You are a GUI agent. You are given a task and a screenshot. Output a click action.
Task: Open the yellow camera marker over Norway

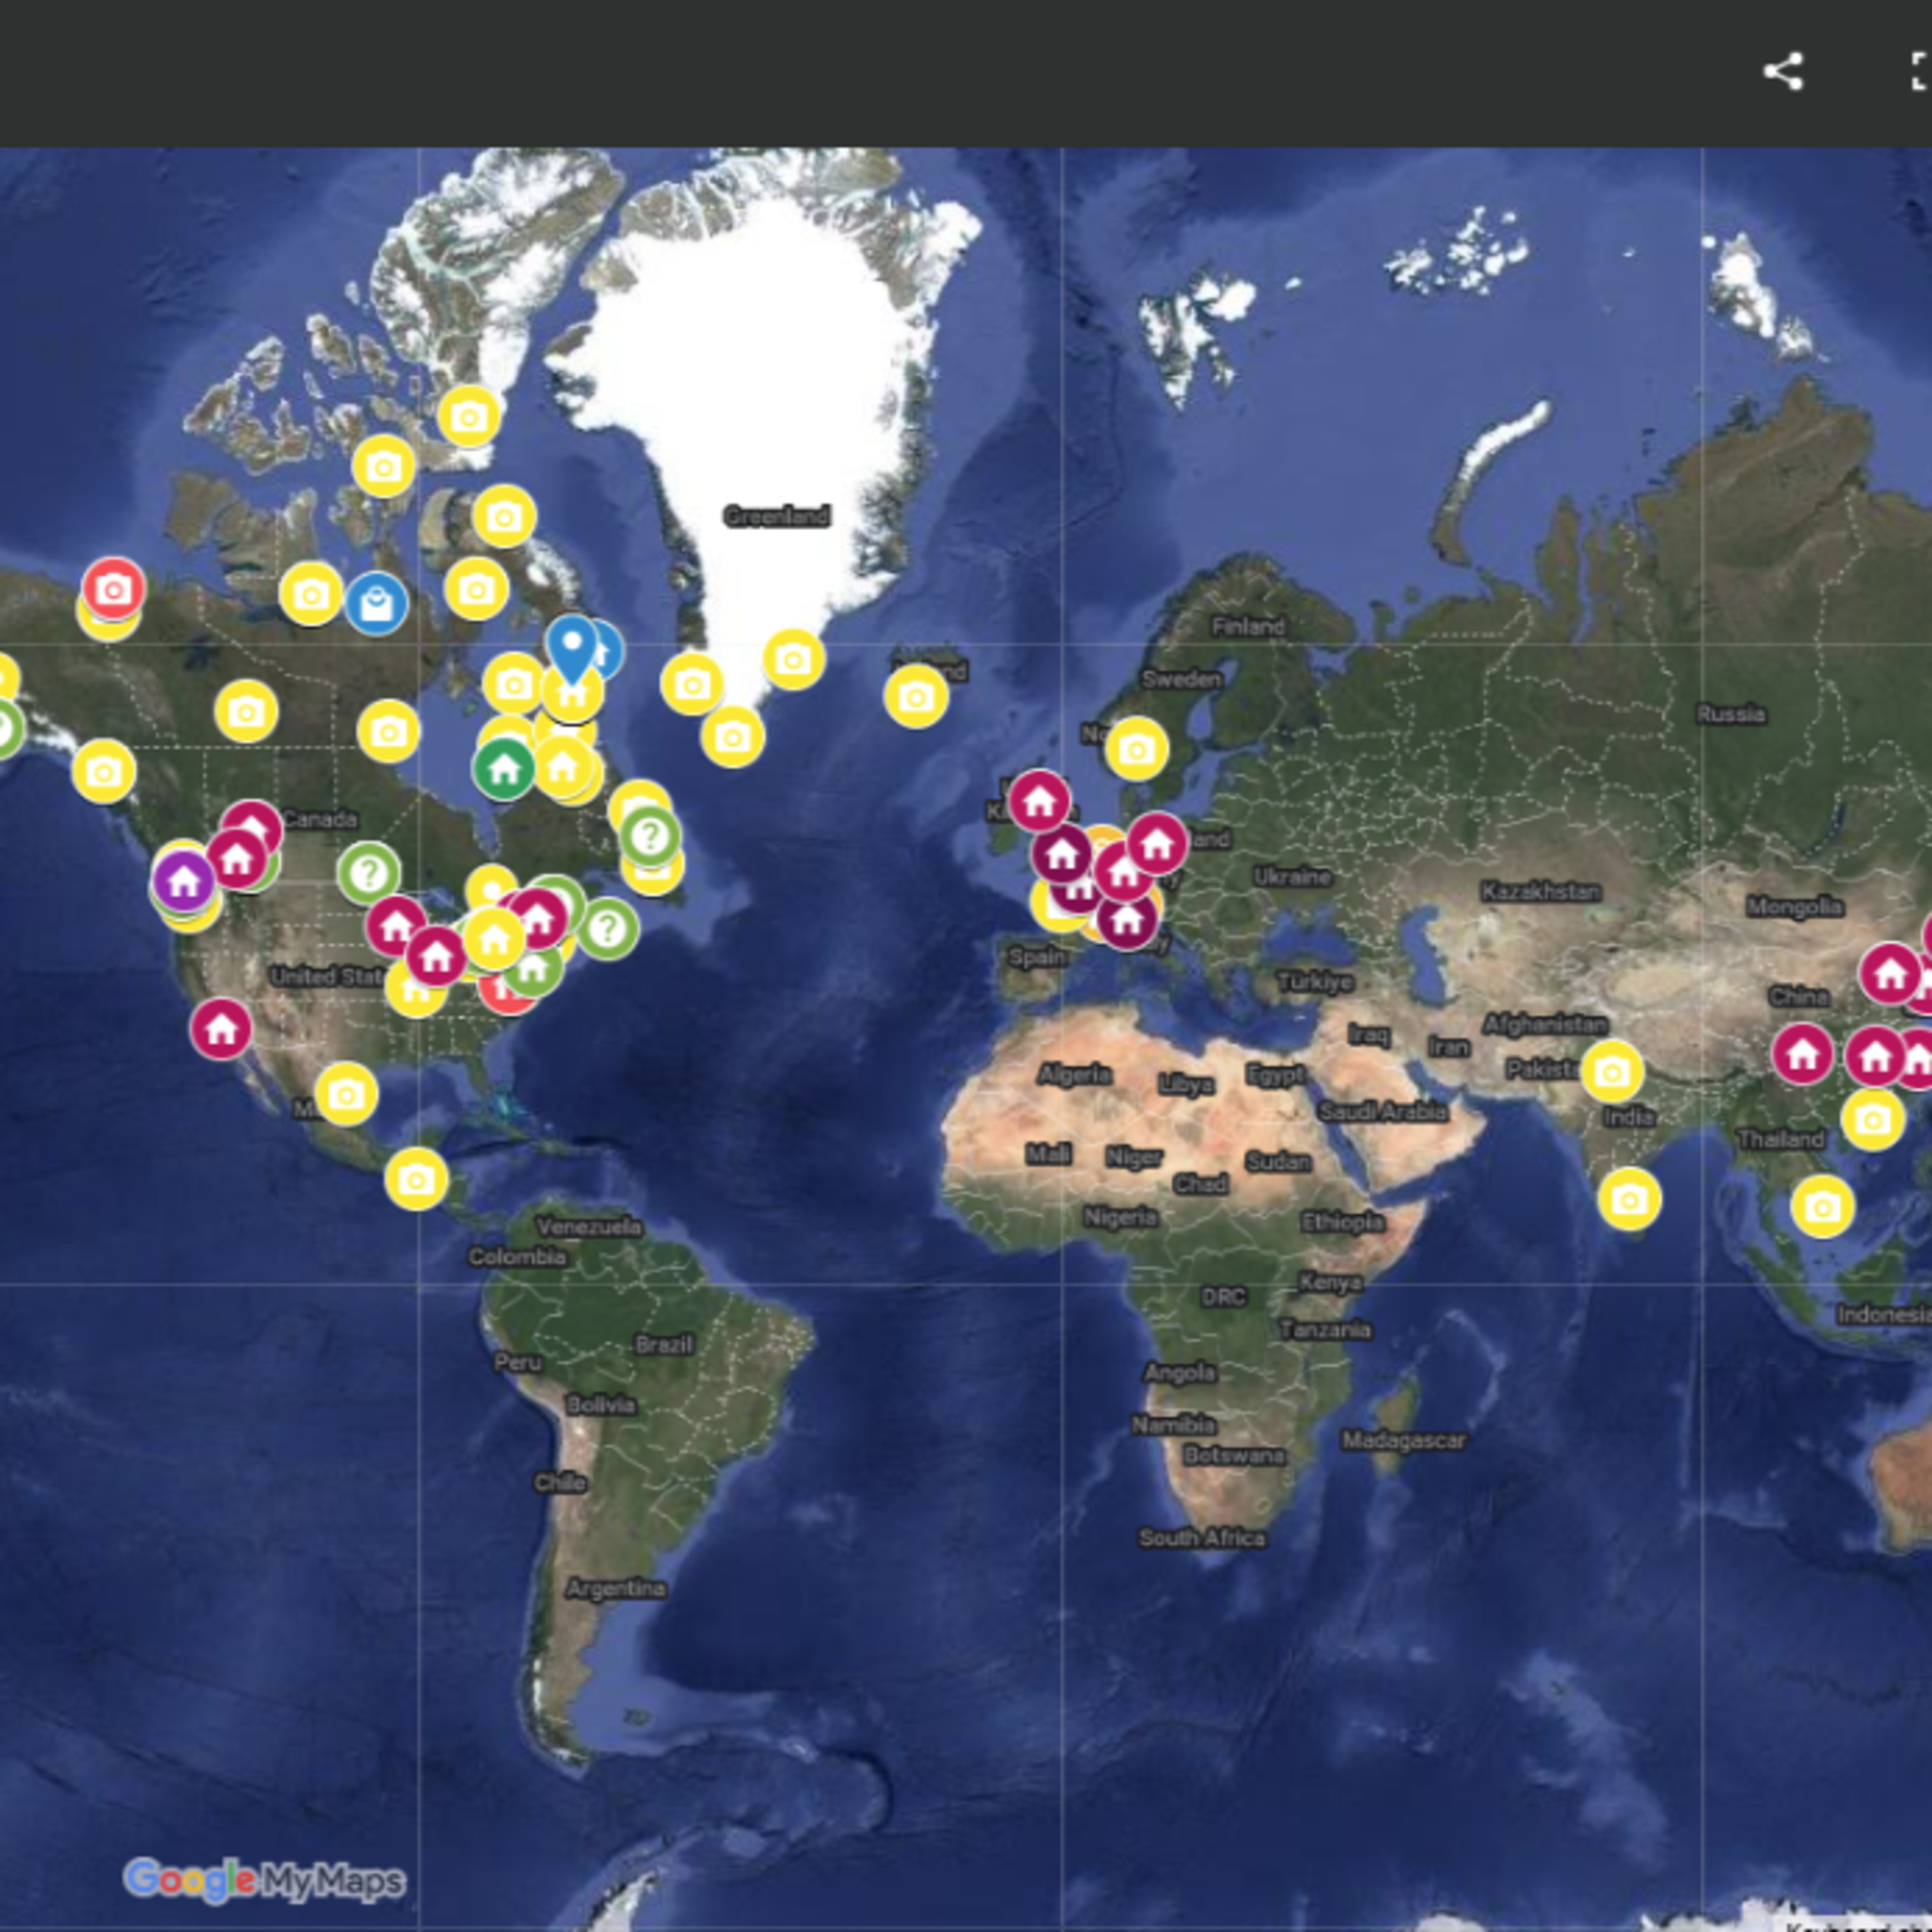1136,748
